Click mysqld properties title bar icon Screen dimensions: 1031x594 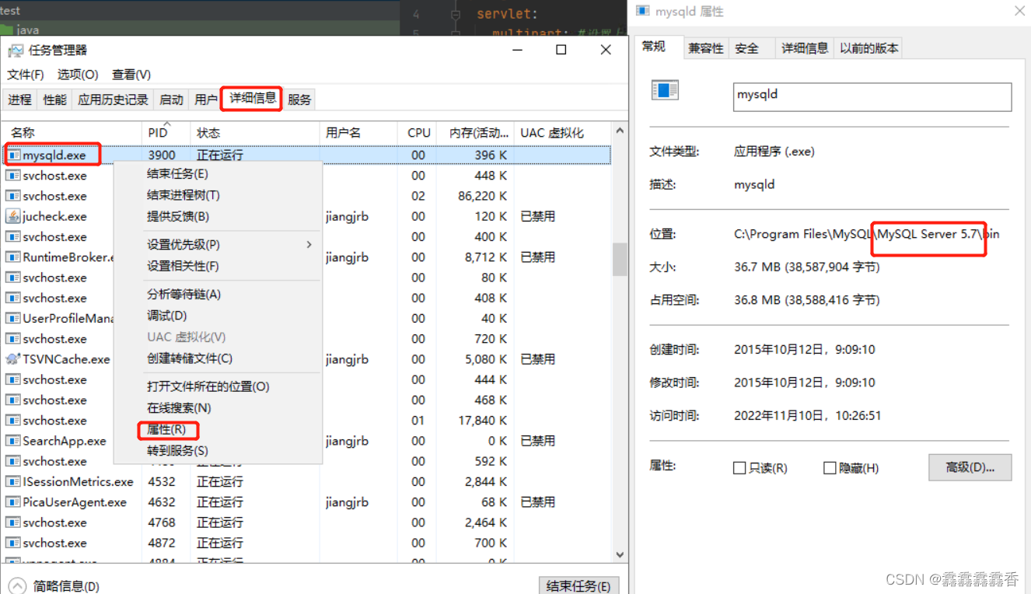click(643, 11)
